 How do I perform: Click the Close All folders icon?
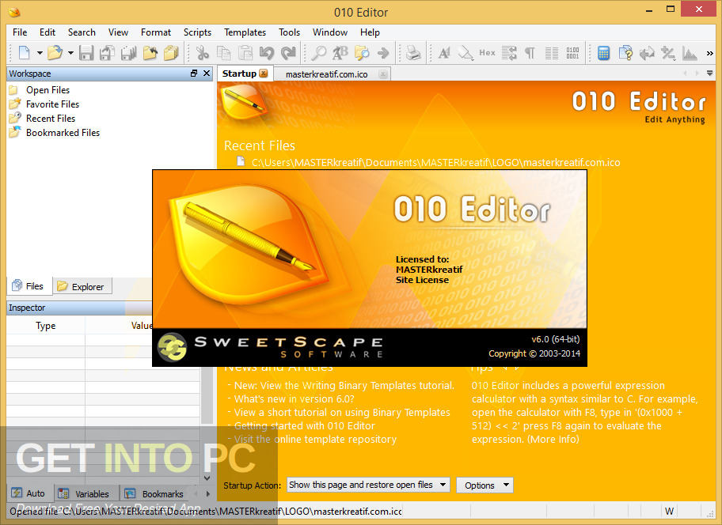(x=171, y=53)
